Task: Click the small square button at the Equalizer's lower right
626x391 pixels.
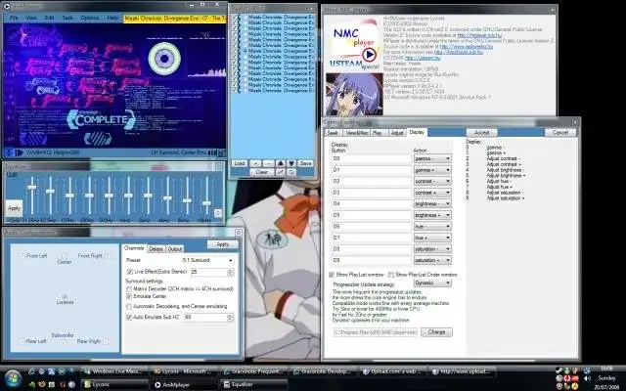Action: coord(218,213)
